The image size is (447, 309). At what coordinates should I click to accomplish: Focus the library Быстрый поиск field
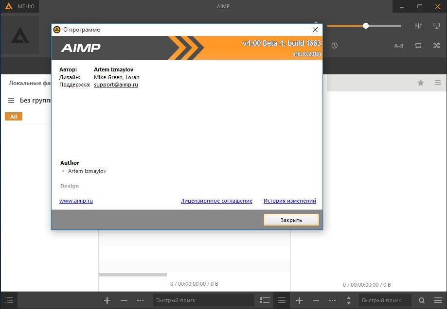(x=203, y=300)
